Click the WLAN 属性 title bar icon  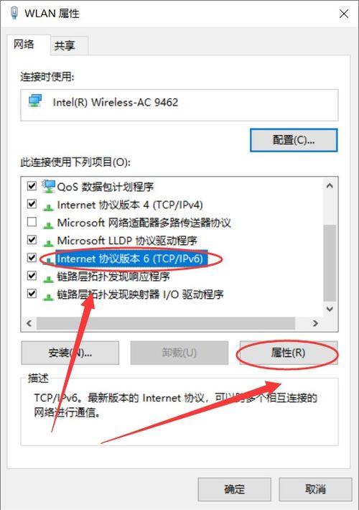coord(14,13)
